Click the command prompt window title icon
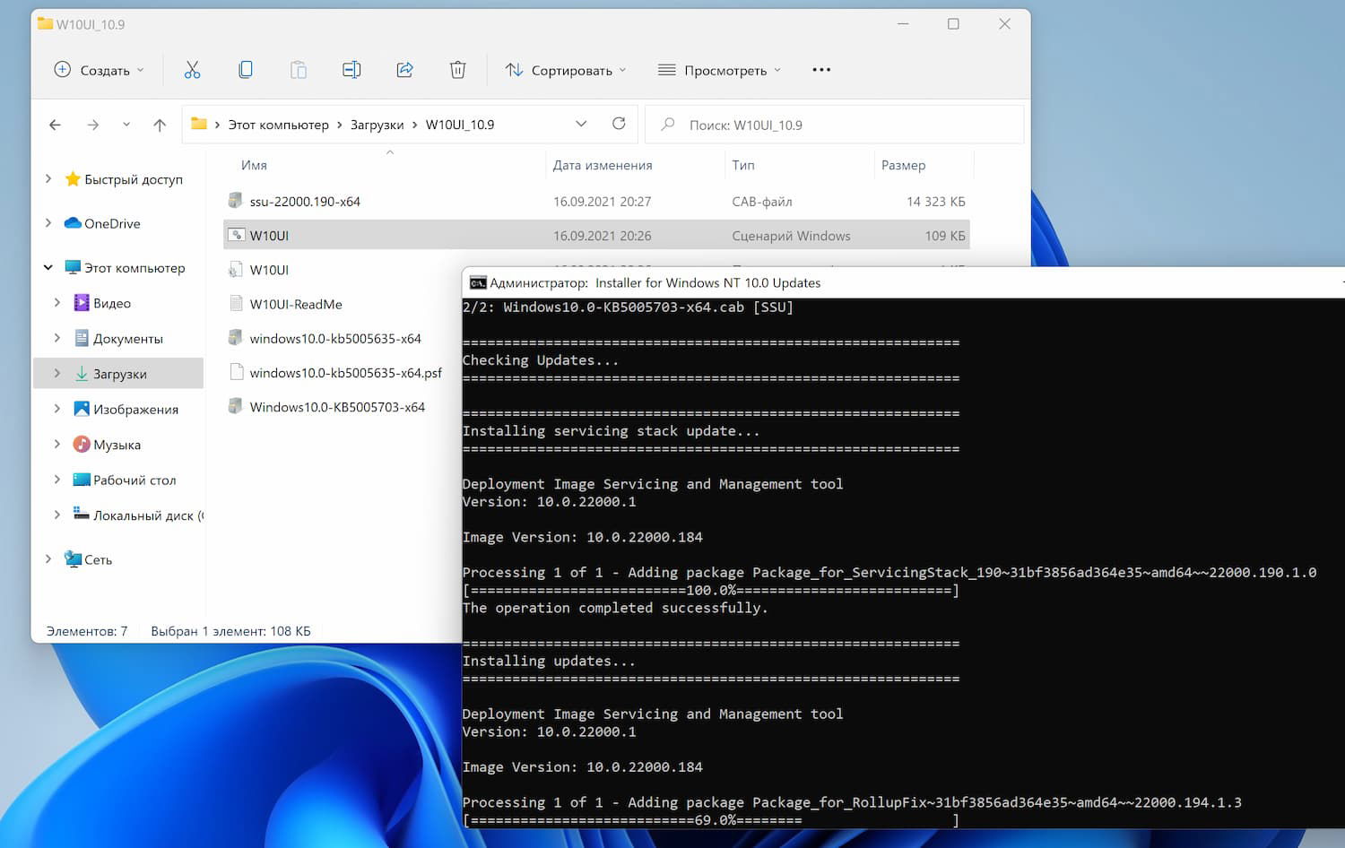Image resolution: width=1345 pixels, height=848 pixels. [x=478, y=282]
